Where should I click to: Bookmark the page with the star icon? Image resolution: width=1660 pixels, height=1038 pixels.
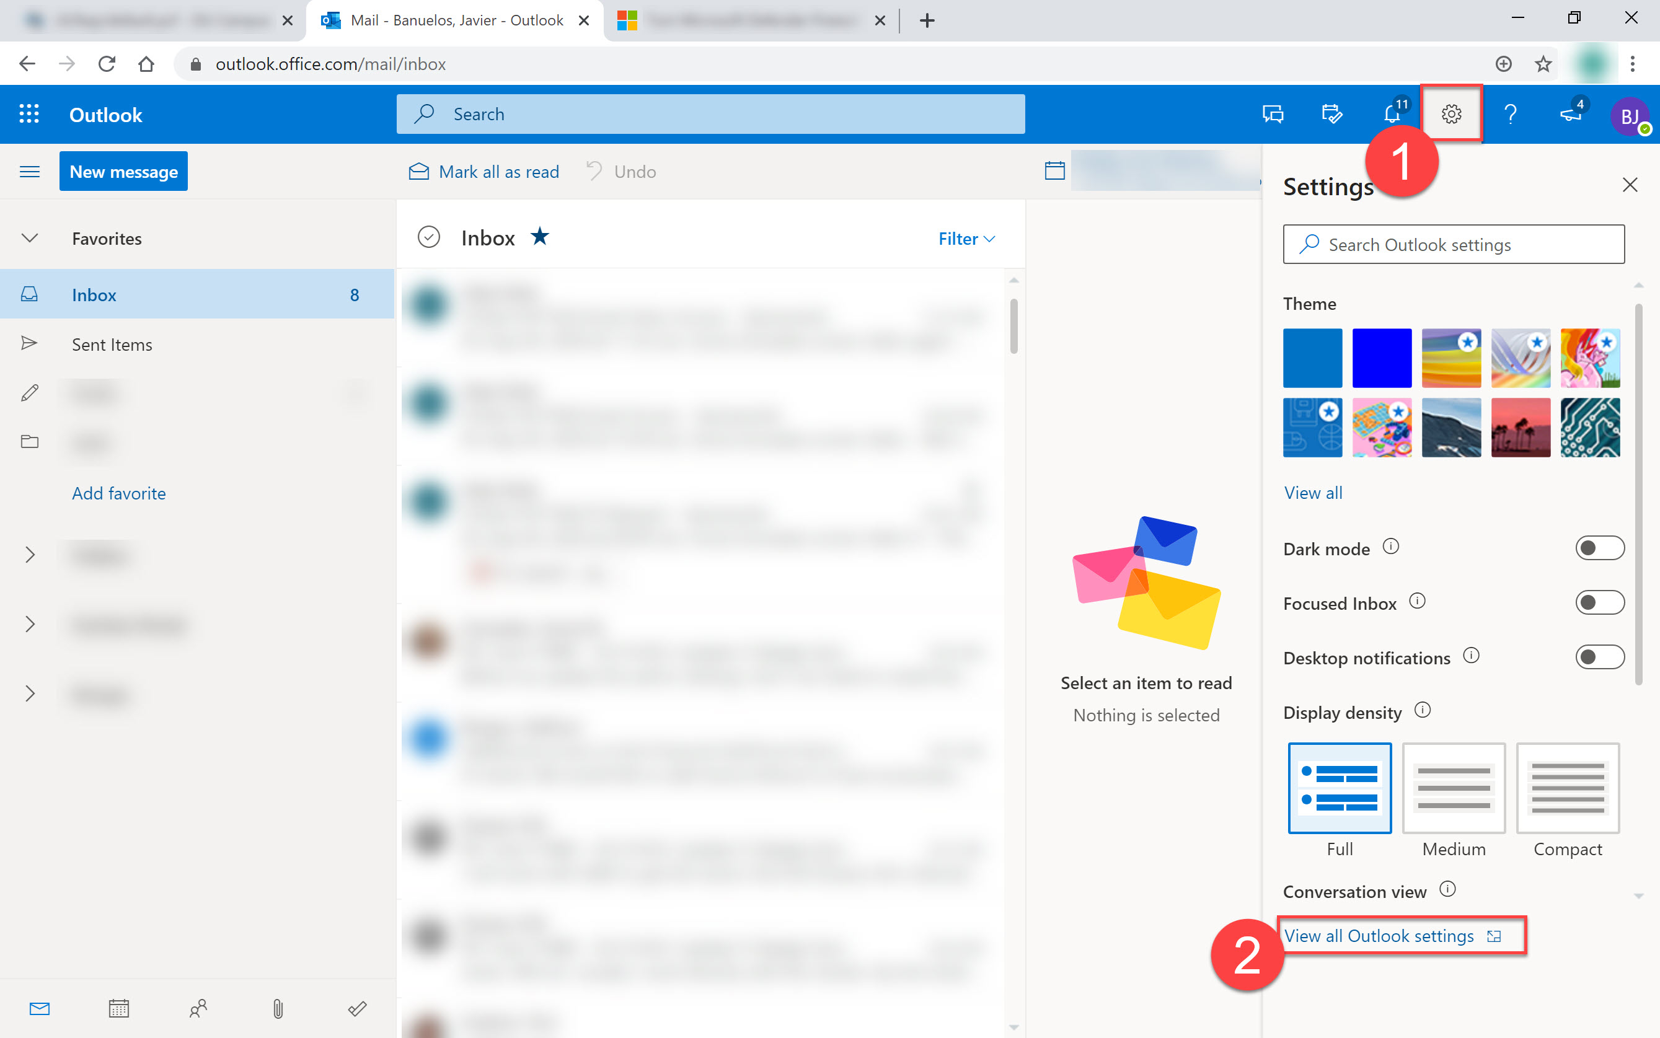click(x=1543, y=64)
